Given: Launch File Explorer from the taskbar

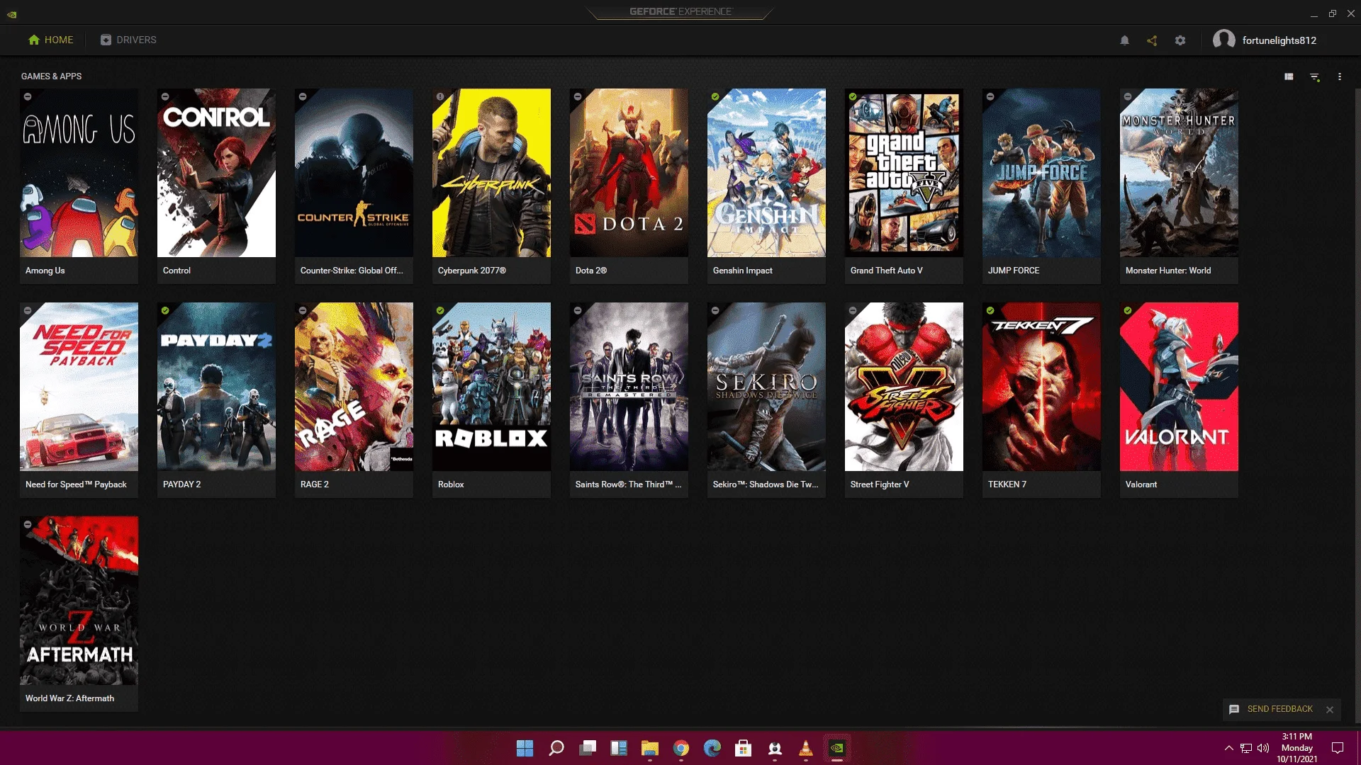Looking at the screenshot, I should tap(650, 748).
